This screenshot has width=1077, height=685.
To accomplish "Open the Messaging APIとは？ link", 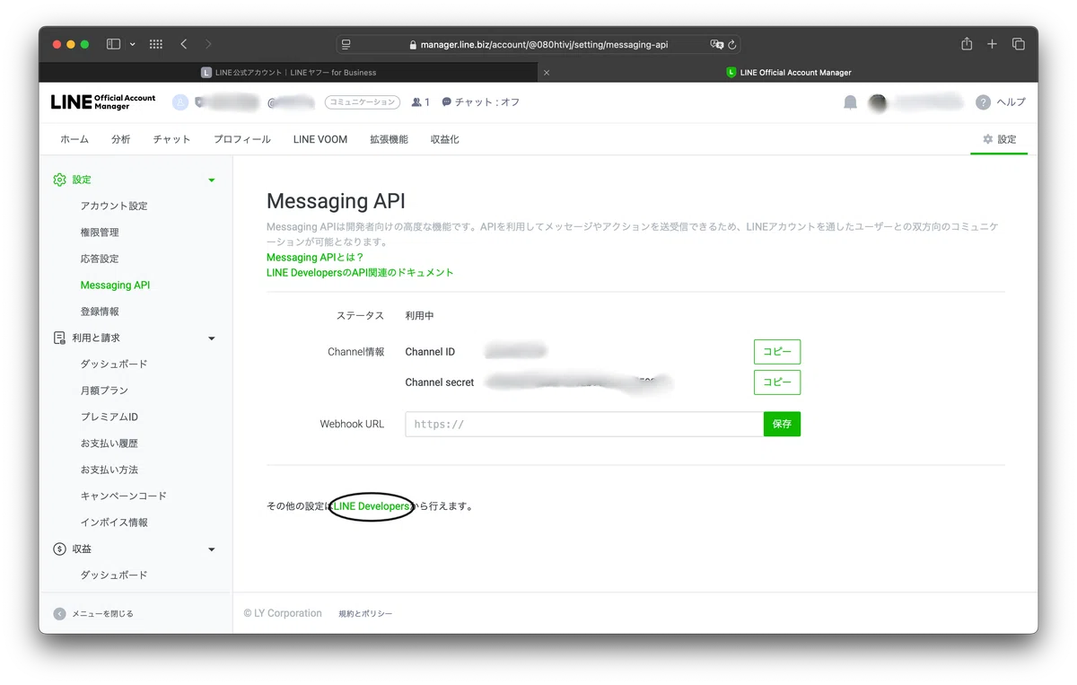I will pos(315,258).
